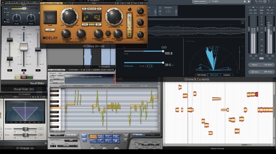276x154 pixels.
Task: Click the H-Delay large Delay knob
Action: [x=69, y=17]
